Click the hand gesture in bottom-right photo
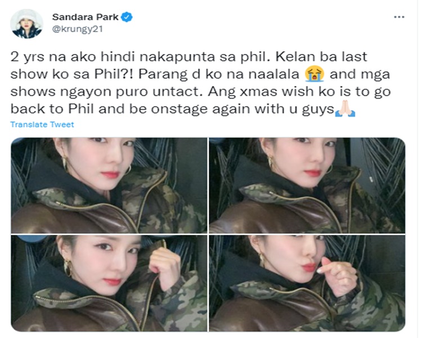422x338 pixels. (x=335, y=276)
